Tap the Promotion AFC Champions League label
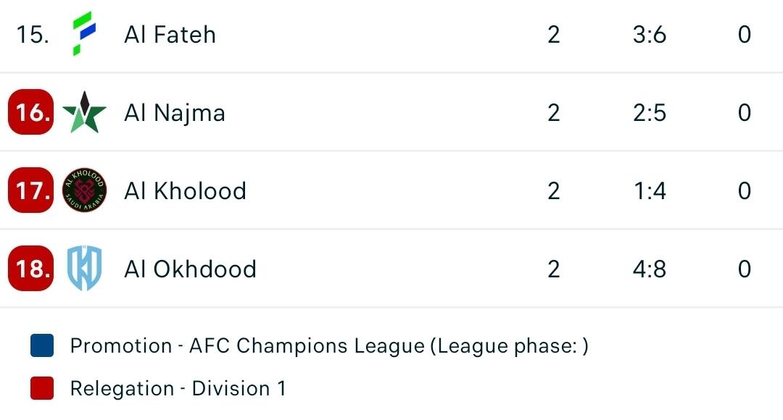This screenshot has height=420, width=783. (x=329, y=346)
